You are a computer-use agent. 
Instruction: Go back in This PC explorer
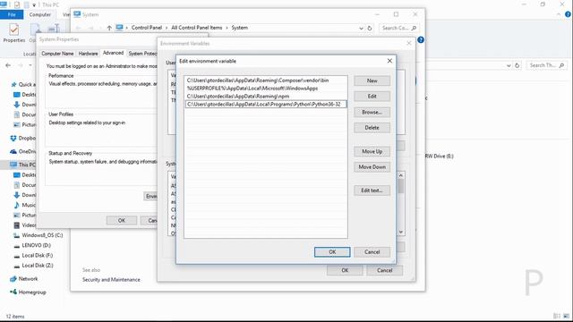click(x=8, y=65)
